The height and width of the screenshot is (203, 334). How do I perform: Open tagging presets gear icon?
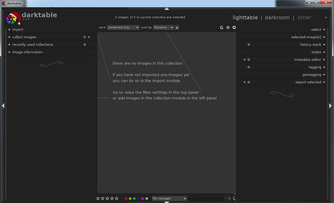pos(249,67)
